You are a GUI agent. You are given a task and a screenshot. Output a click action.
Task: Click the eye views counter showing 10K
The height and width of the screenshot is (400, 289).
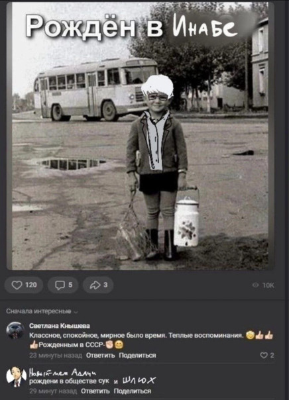(x=263, y=285)
